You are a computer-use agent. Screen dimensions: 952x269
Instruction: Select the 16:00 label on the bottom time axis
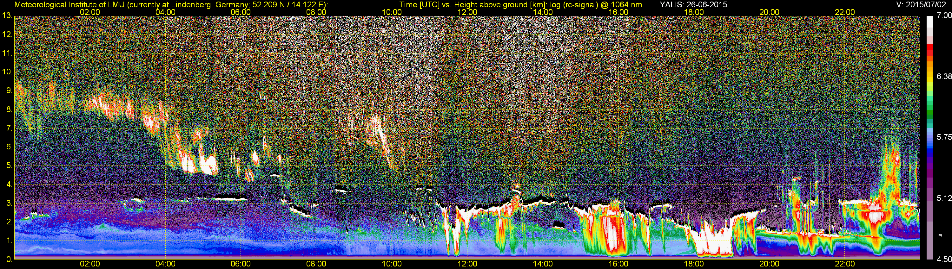618,264
